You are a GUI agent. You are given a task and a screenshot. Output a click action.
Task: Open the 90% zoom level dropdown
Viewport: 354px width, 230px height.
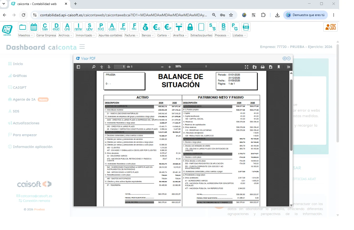coord(191,67)
